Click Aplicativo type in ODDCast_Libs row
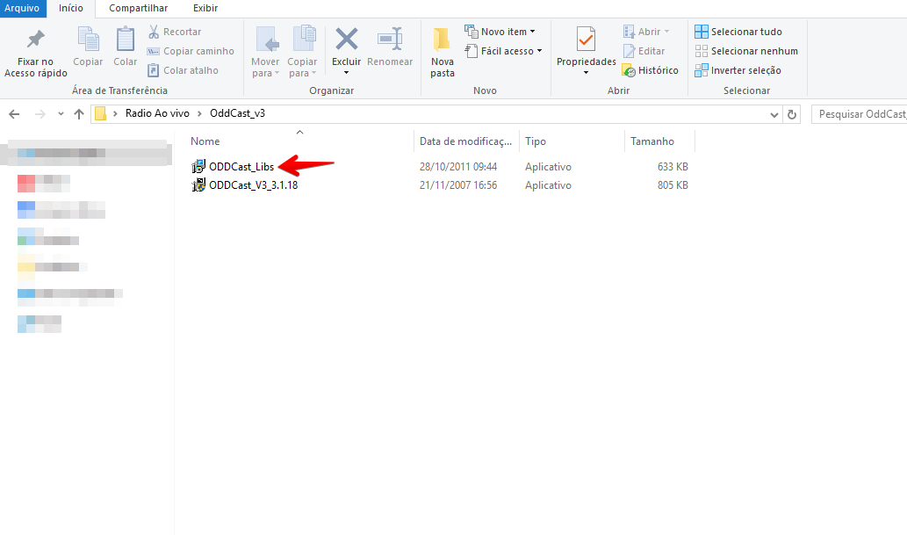907x535 pixels. [x=548, y=167]
